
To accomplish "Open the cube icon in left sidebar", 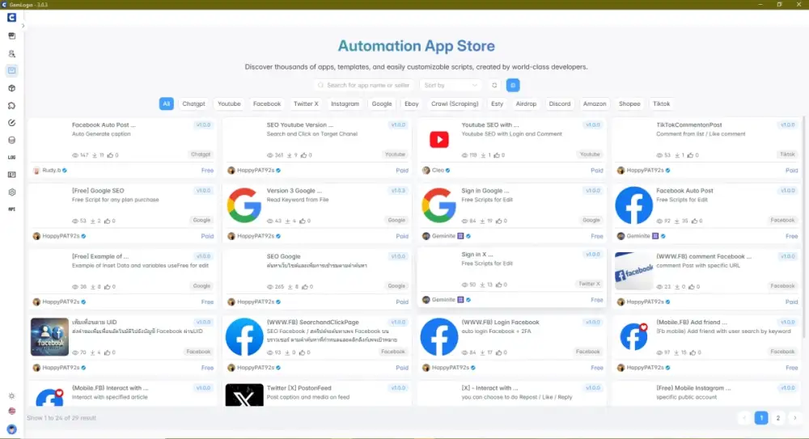I will (x=11, y=87).
